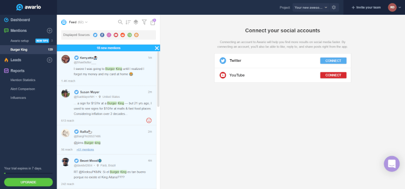Click the trial expiration progress bar
The width and height of the screenshot is (405, 189).
pyautogui.click(x=28, y=173)
